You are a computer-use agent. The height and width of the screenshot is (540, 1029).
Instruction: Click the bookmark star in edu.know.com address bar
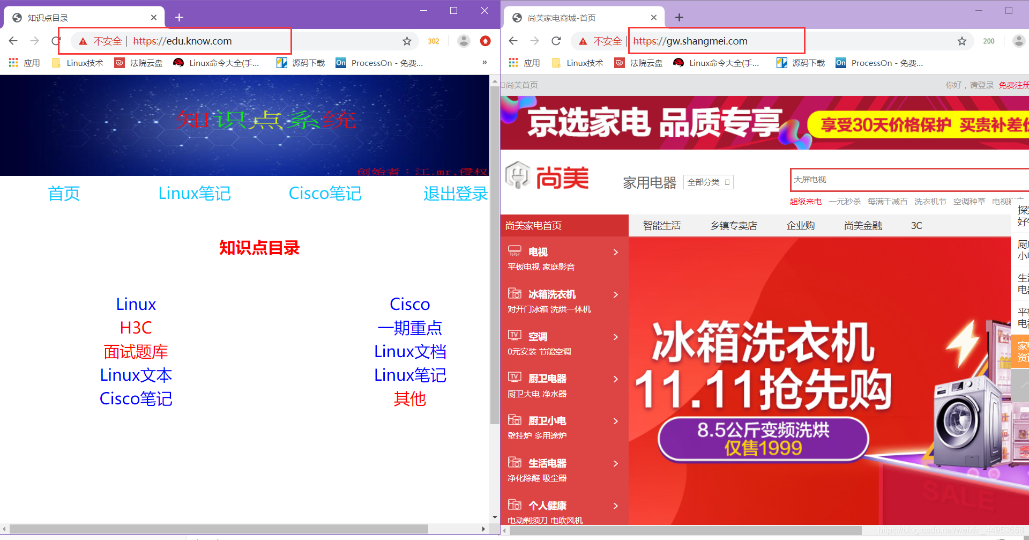[407, 41]
